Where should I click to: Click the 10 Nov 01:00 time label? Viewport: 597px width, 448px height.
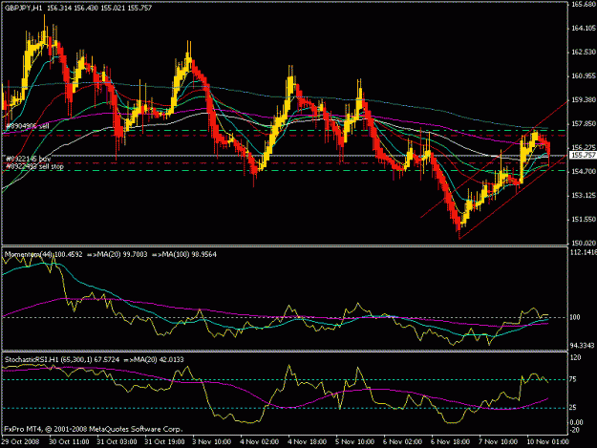pos(548,442)
